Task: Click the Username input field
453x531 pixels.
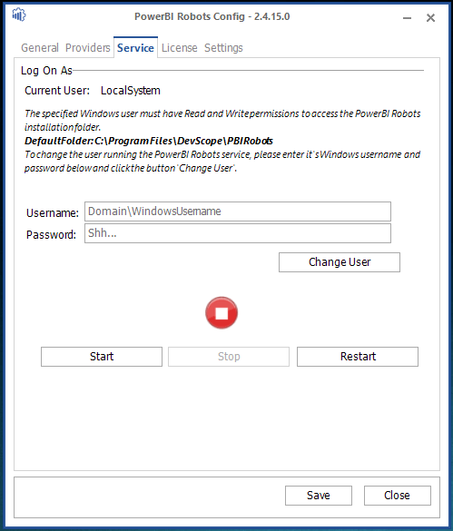Action: tap(238, 211)
